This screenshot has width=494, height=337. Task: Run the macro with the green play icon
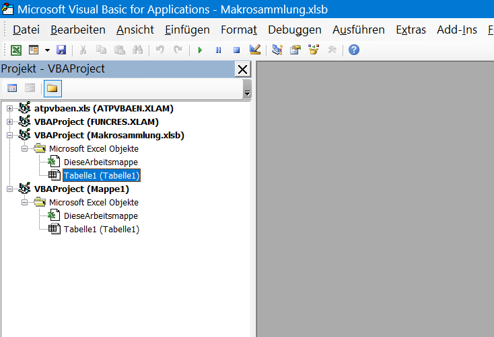point(200,50)
